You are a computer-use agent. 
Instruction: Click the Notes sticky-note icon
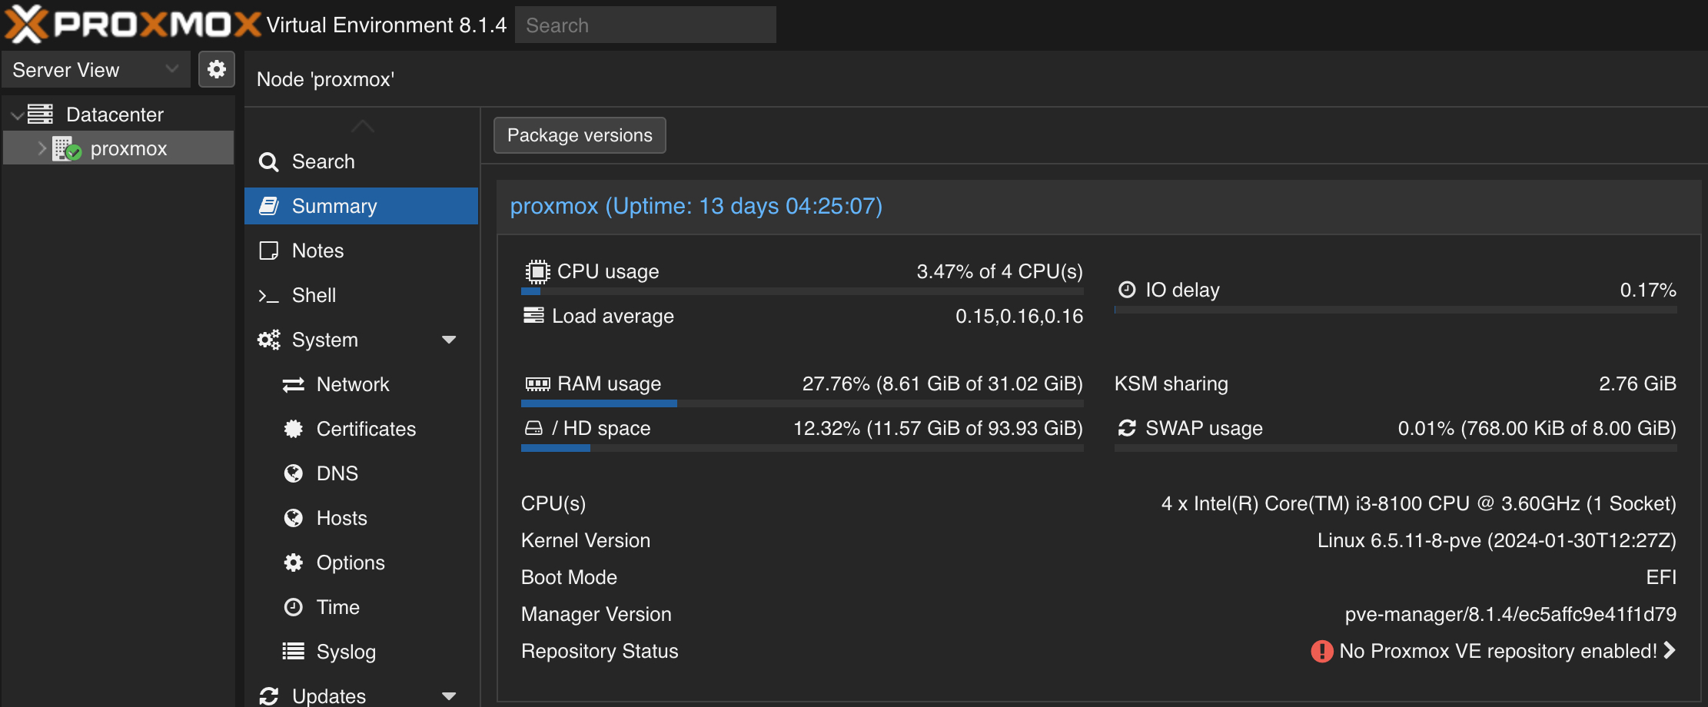coord(268,251)
